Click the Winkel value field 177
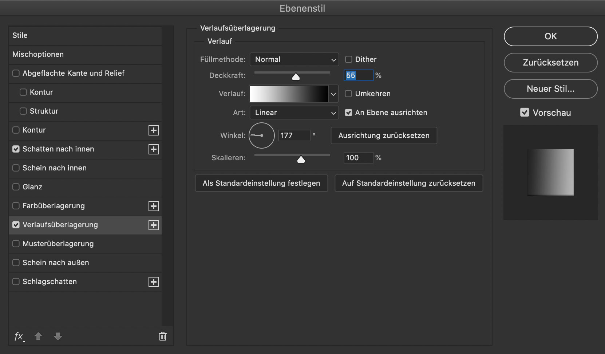Image resolution: width=605 pixels, height=354 pixels. click(x=294, y=135)
